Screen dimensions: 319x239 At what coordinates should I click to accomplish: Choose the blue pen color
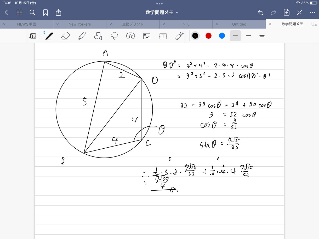tap(222, 36)
